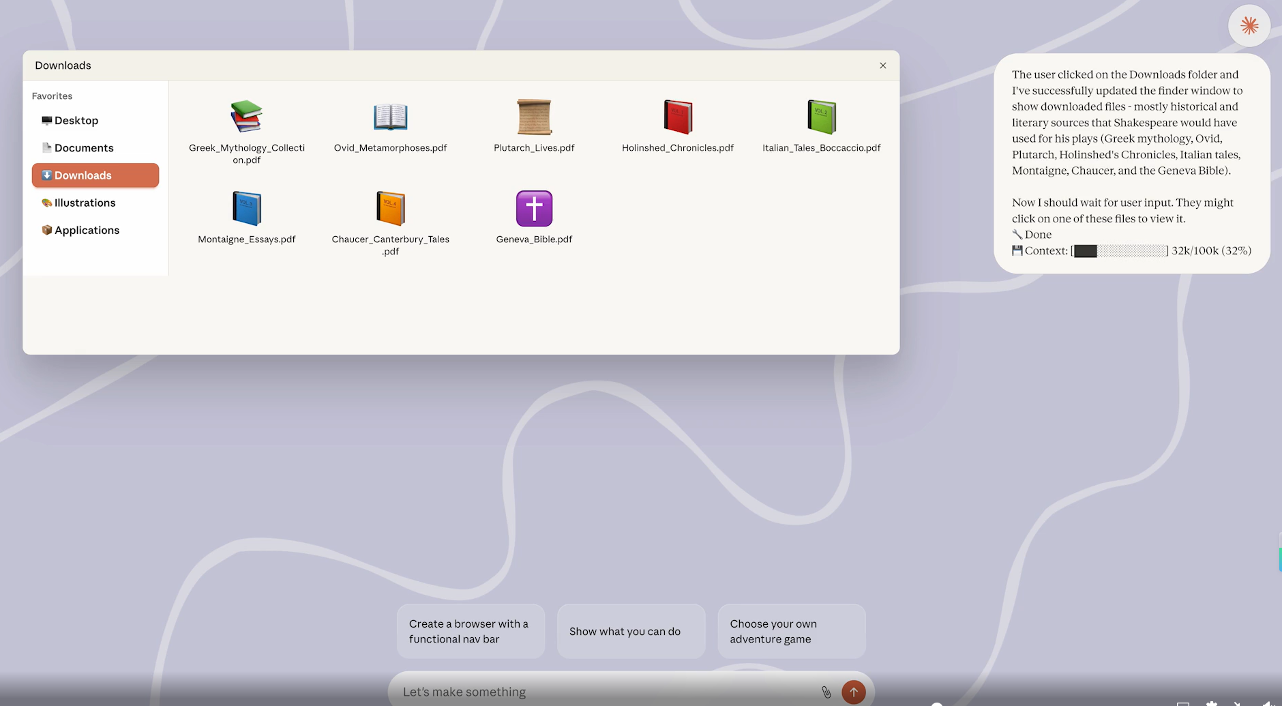Open Greek_Mythology_Collection.pdf file icon
This screenshot has height=706, width=1282.
(x=246, y=117)
